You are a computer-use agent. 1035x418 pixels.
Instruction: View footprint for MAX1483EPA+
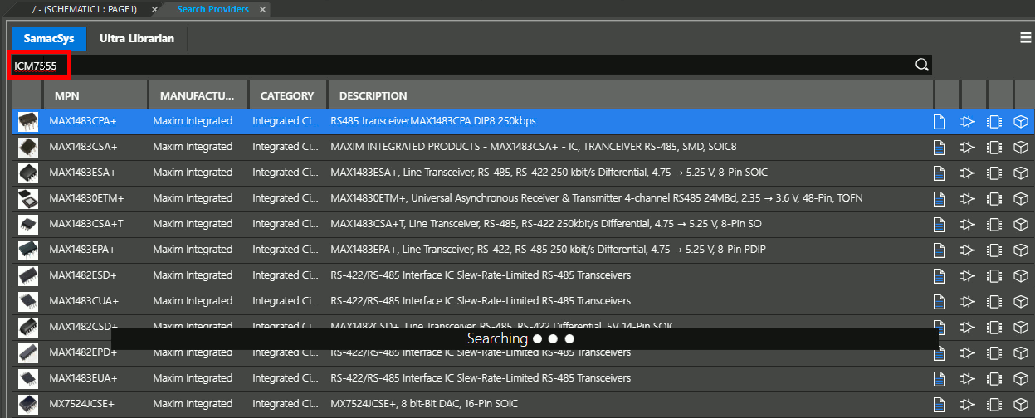[994, 250]
